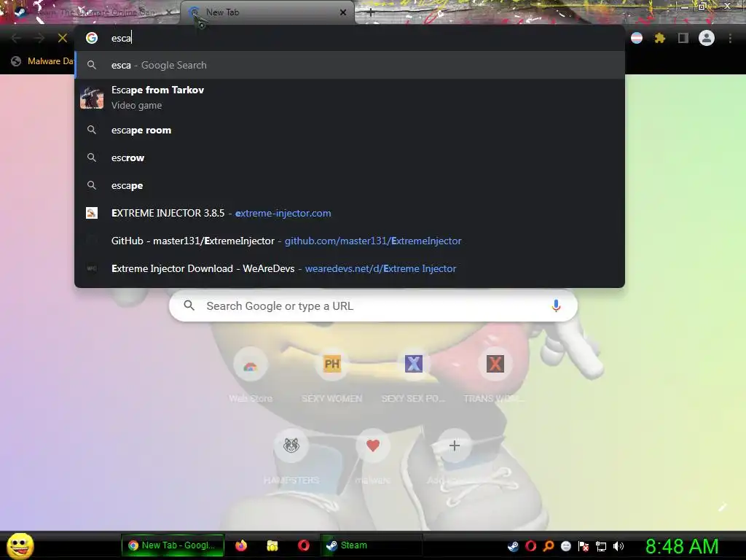Open the network tray icon

click(x=601, y=546)
